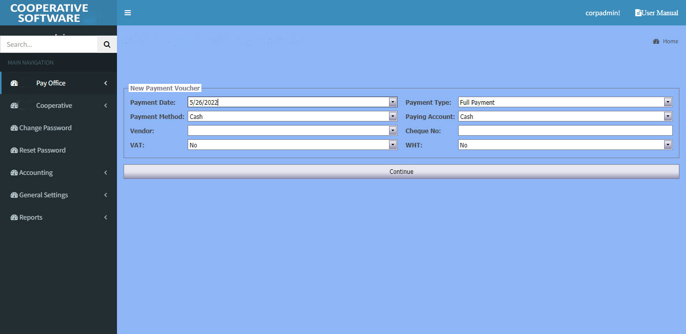Click the Home breadcrumb dashboard icon
Screen dimensions: 686x334
coord(656,42)
